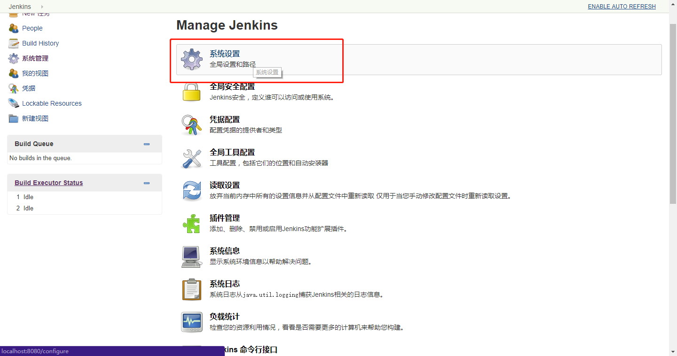
Task: Open the 全局工具配置 link
Action: [x=232, y=152]
